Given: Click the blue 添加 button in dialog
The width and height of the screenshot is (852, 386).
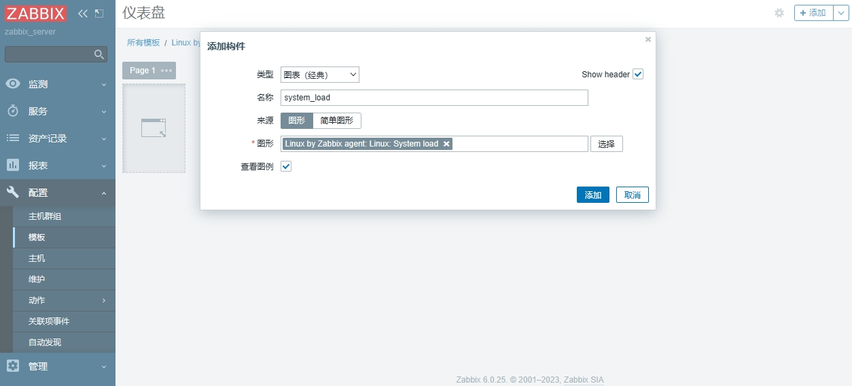Looking at the screenshot, I should [592, 195].
